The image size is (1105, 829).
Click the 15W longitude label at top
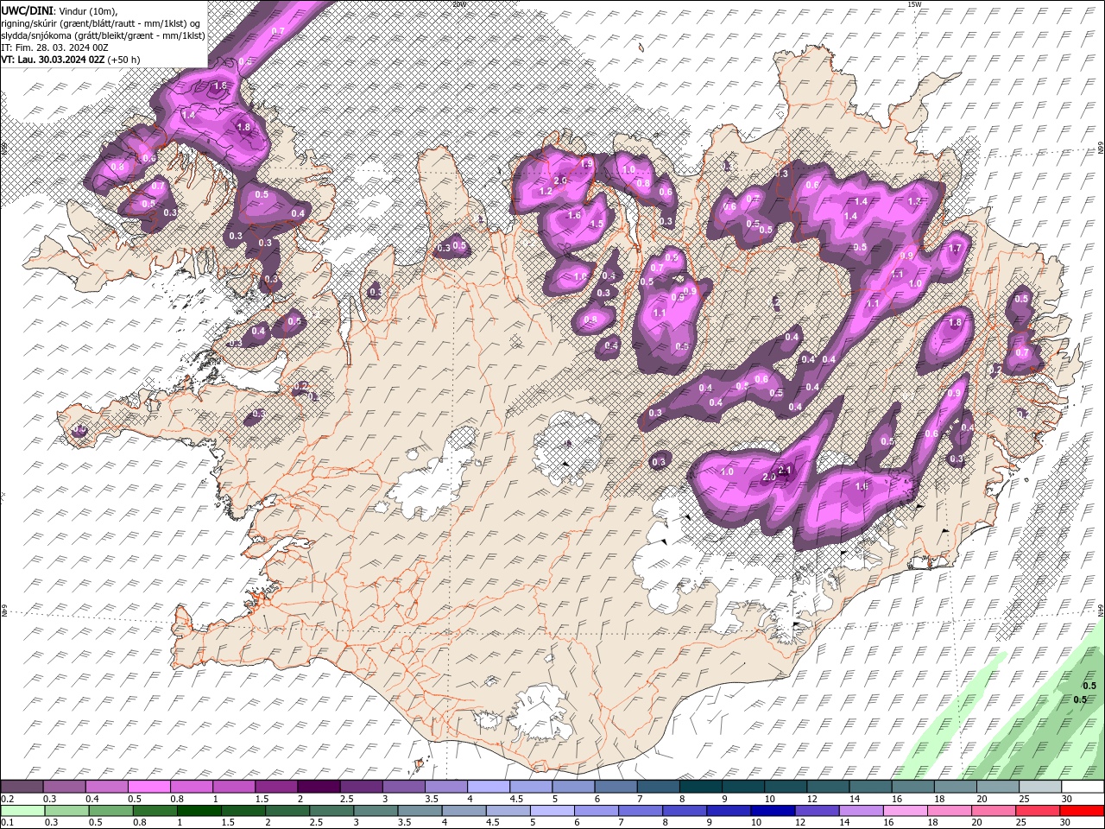pyautogui.click(x=913, y=4)
